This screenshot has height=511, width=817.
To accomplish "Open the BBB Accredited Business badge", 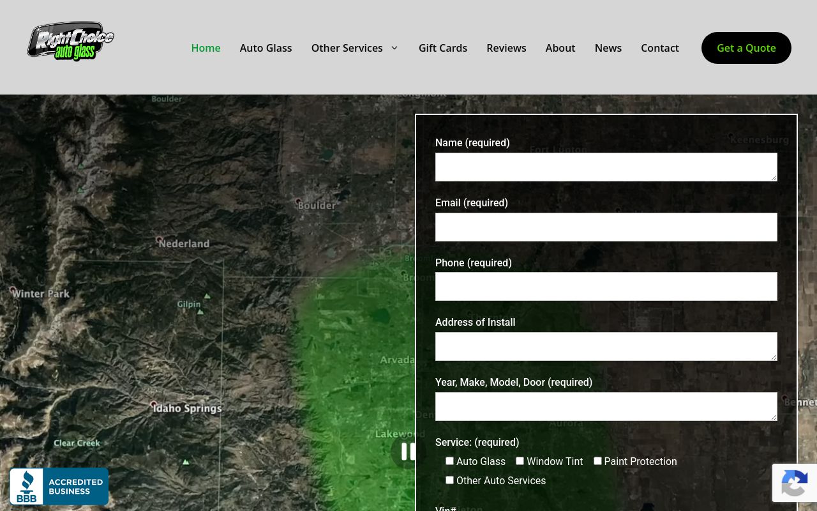I will [59, 487].
